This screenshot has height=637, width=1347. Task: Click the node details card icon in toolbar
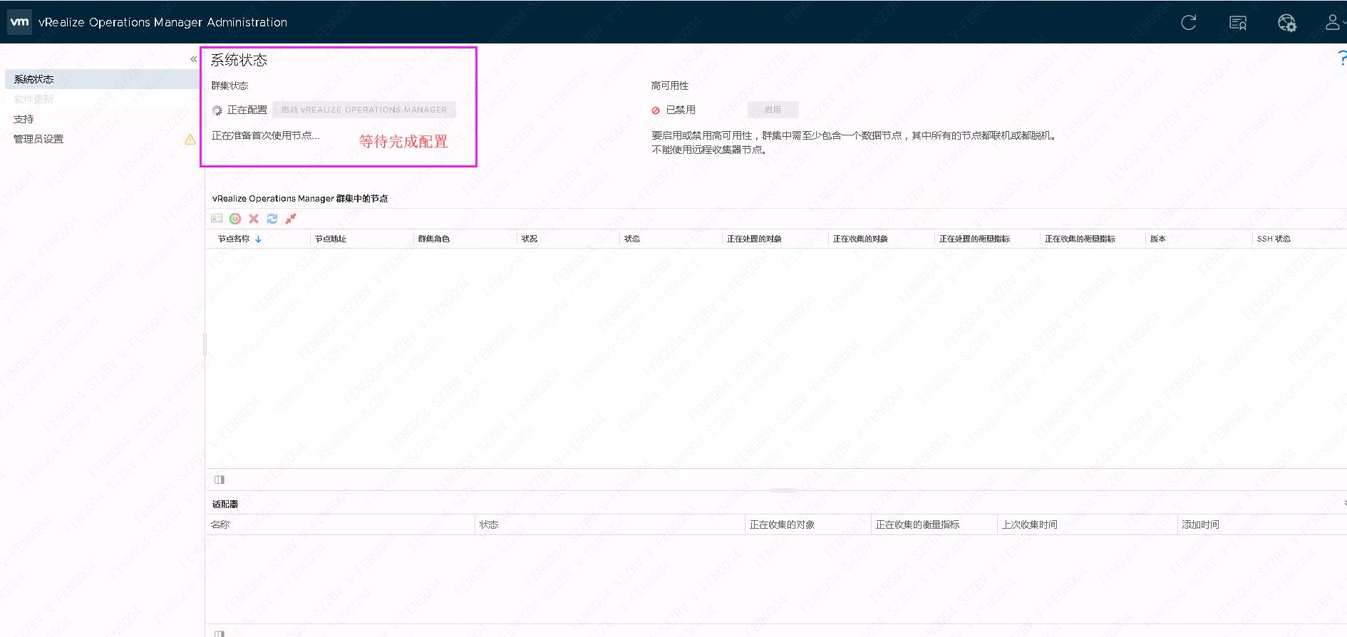coord(217,219)
